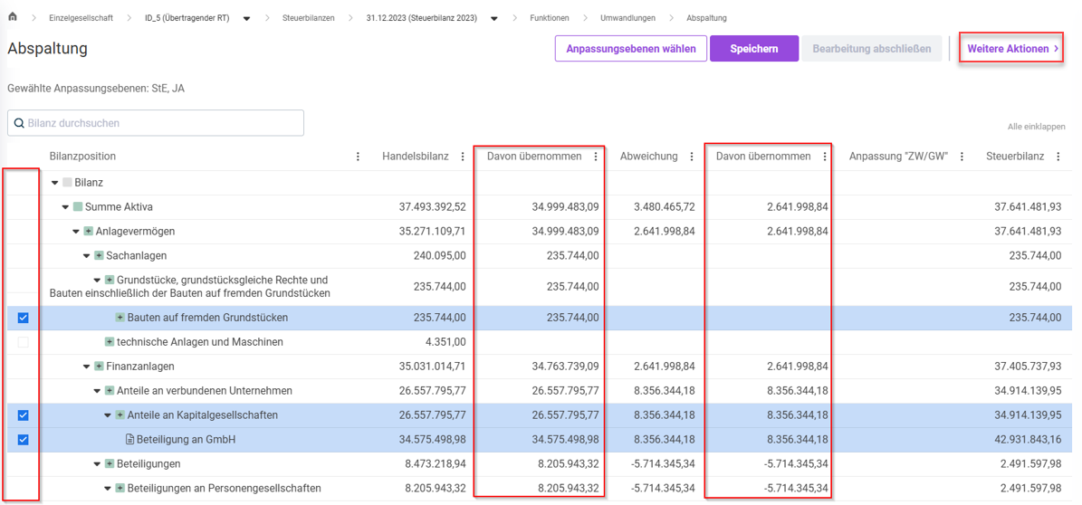
Task: Open Weitere Aktionen
Action: 1012,49
